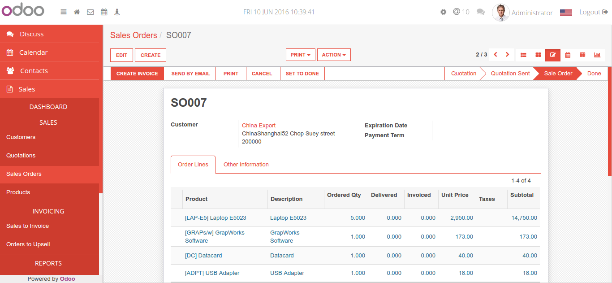Screen dimensions: 612x283
Task: Expand the Action dropdown
Action: (334, 55)
